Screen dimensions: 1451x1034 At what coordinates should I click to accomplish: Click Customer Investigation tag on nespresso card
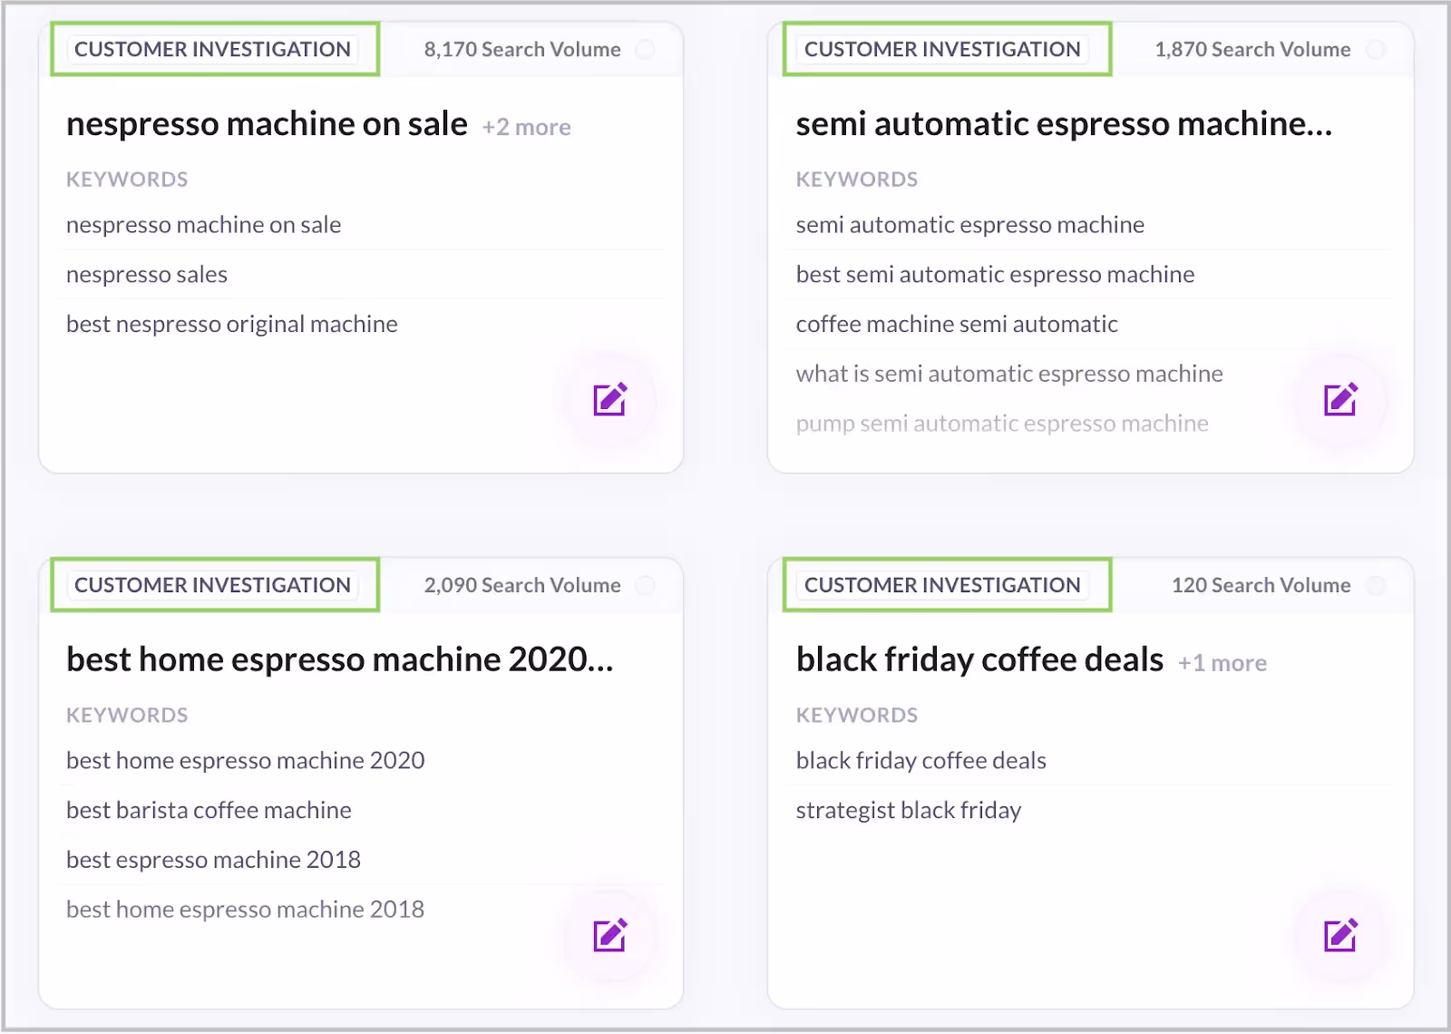tap(213, 49)
